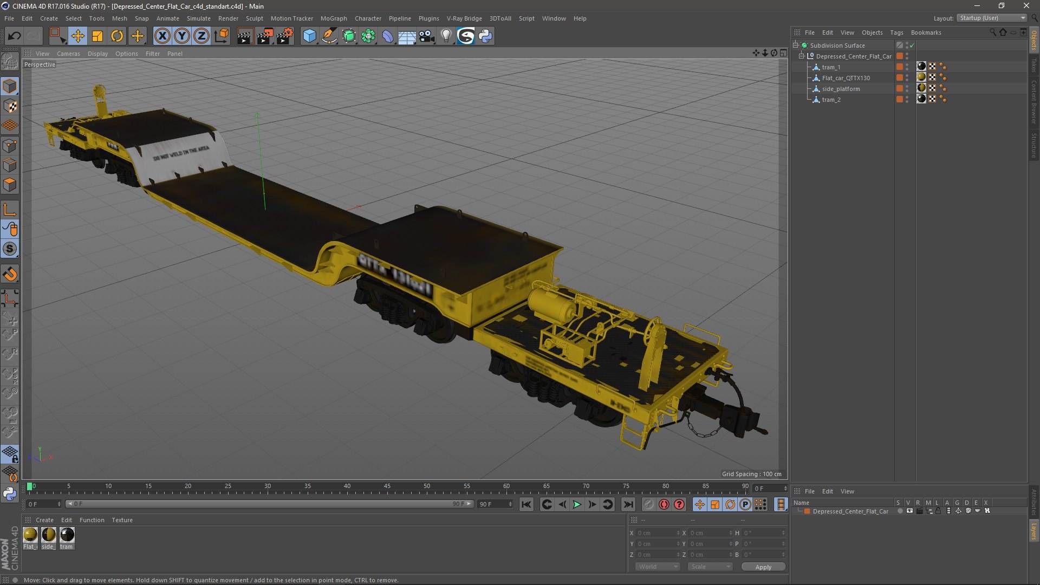The image size is (1040, 585).
Task: Open the Deformer bend icon
Action: coord(388,36)
